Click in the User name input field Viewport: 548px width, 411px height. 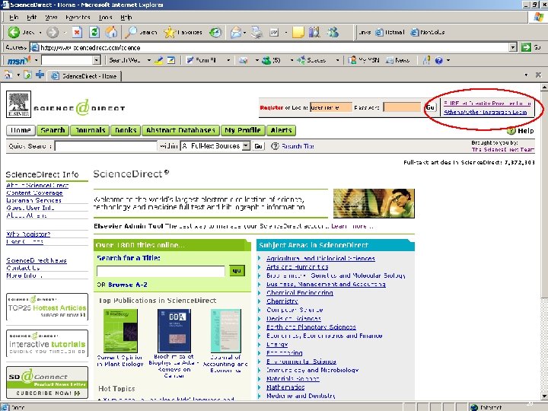coord(330,107)
